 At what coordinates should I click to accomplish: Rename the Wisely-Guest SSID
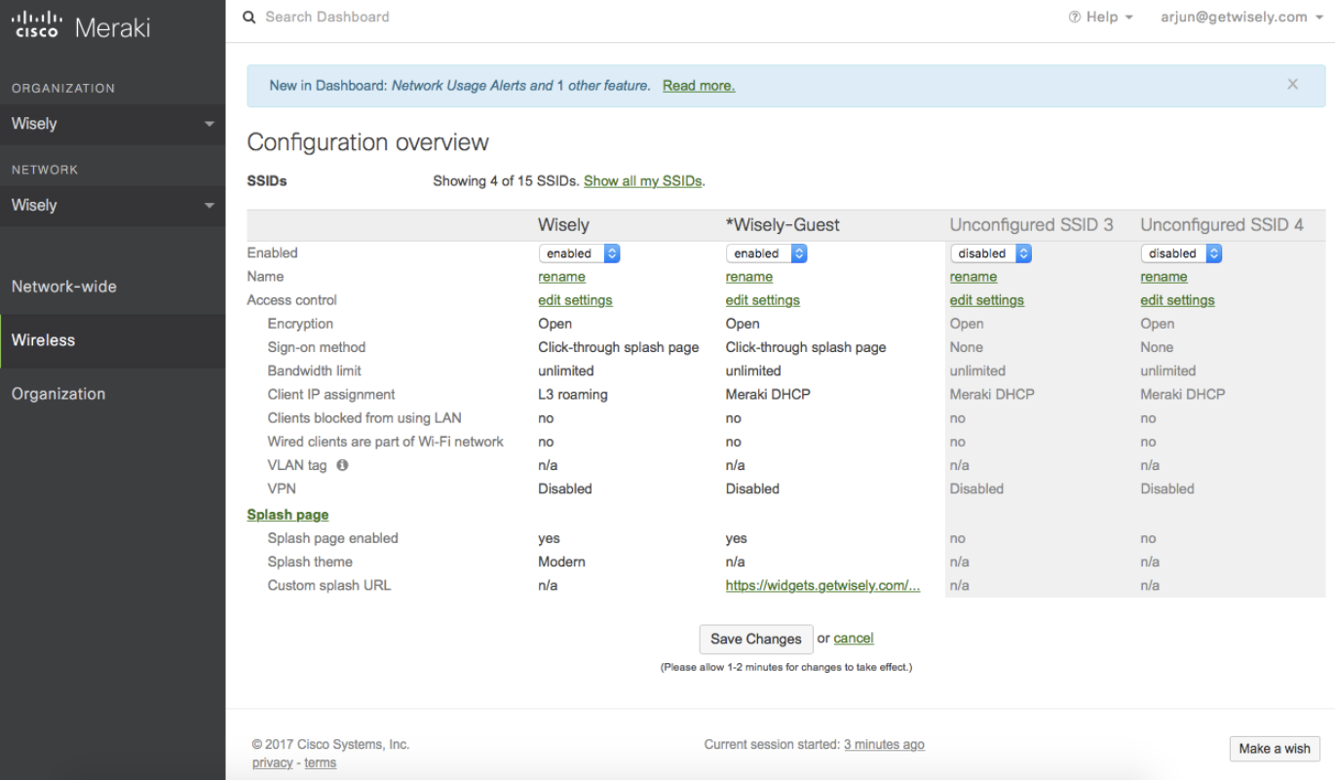pyautogui.click(x=749, y=277)
